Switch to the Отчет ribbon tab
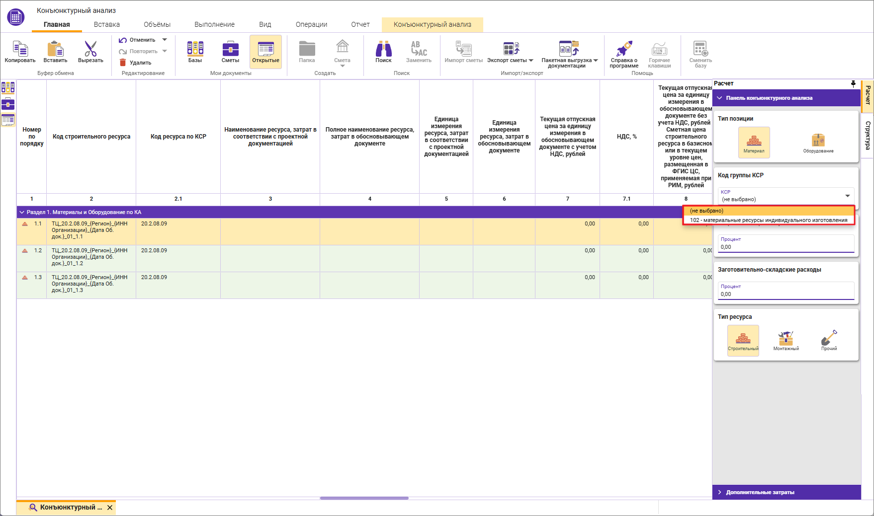This screenshot has width=874, height=516. click(360, 24)
